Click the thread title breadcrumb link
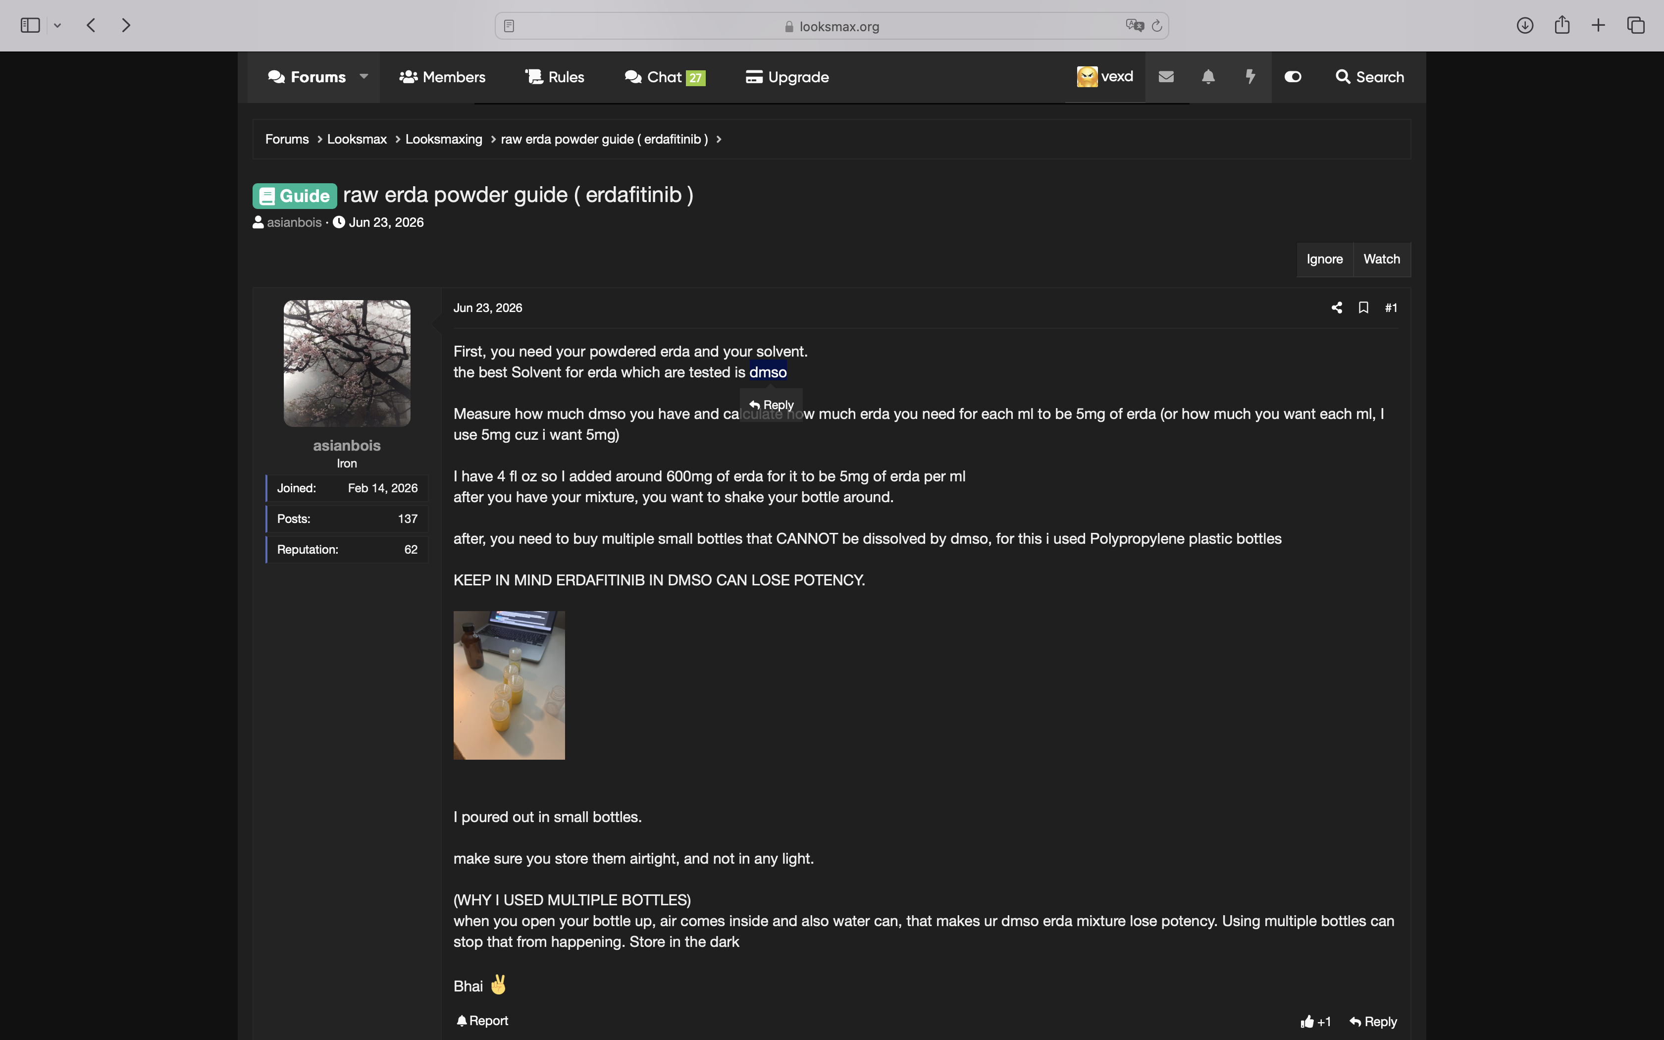Viewport: 1664px width, 1040px height. click(x=604, y=139)
